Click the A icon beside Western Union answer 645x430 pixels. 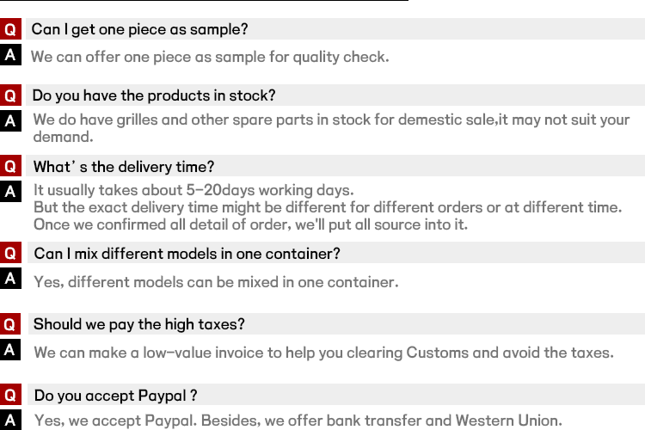(x=10, y=421)
